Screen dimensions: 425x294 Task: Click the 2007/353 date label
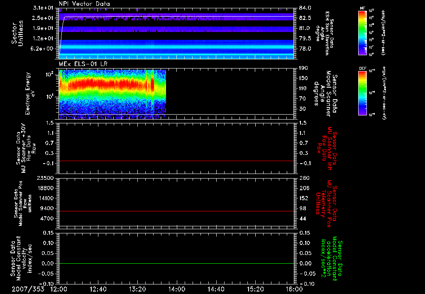coord(28,289)
